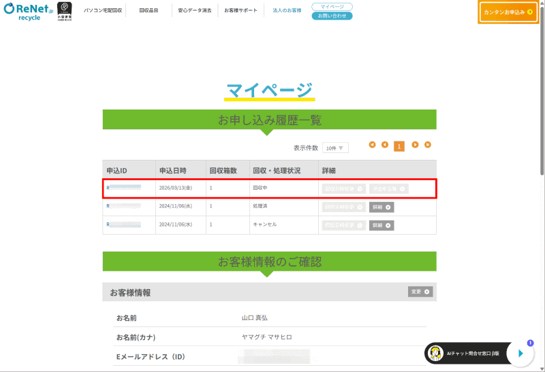Select page number 1 in pagination
This screenshot has width=545, height=372.
click(399, 146)
